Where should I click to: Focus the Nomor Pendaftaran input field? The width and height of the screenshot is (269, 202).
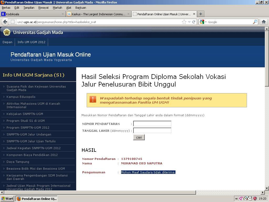coord(152,124)
